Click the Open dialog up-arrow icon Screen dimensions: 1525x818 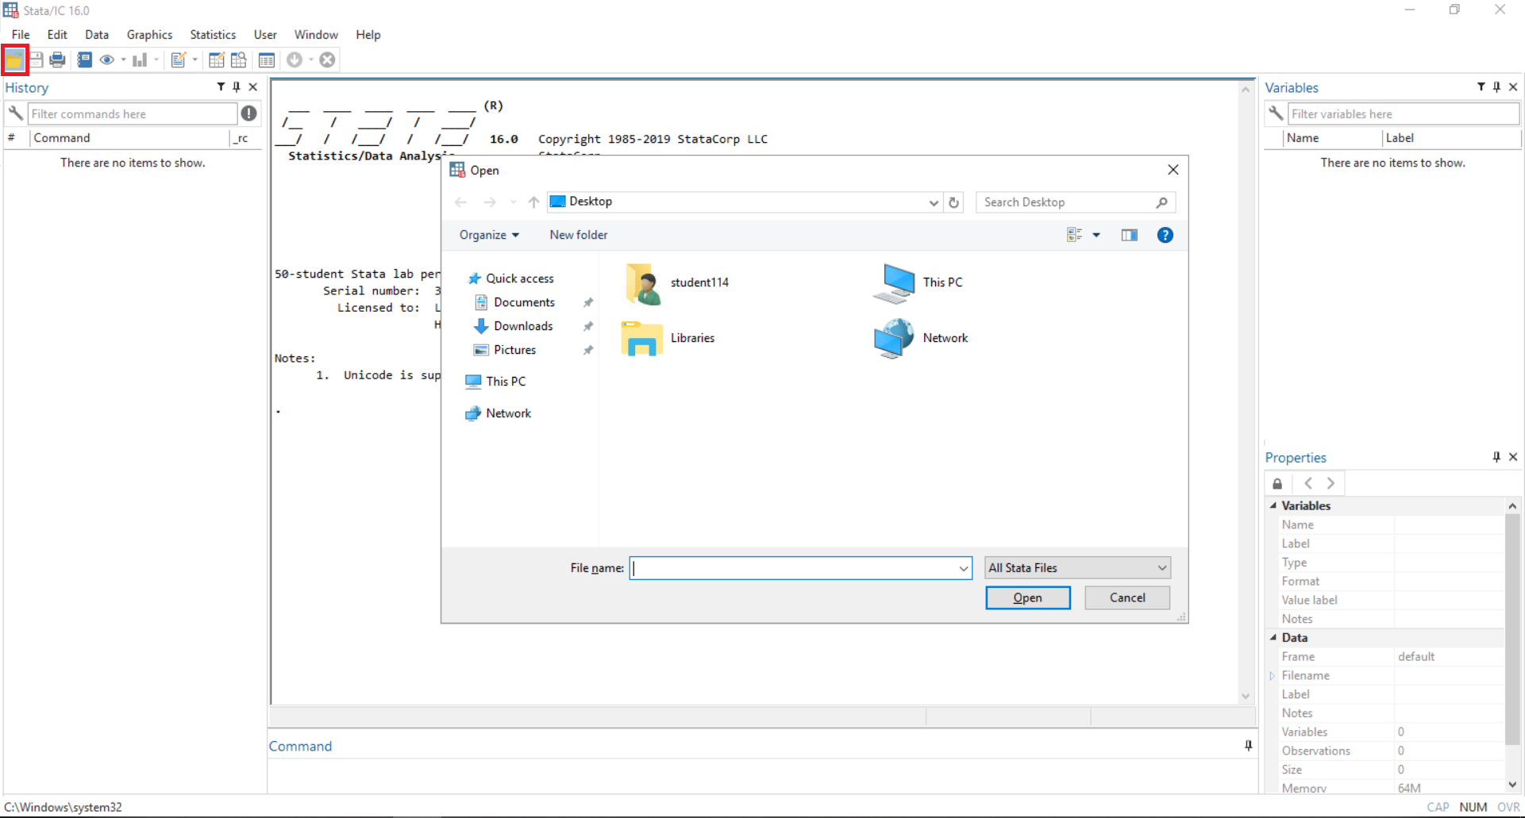(533, 202)
